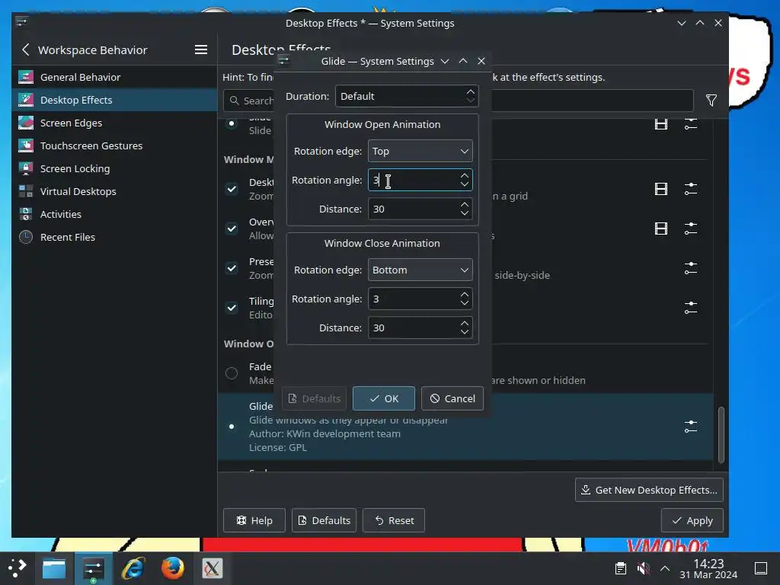The width and height of the screenshot is (780, 585).
Task: Decrease the Window Open rotation angle
Action: 465,184
